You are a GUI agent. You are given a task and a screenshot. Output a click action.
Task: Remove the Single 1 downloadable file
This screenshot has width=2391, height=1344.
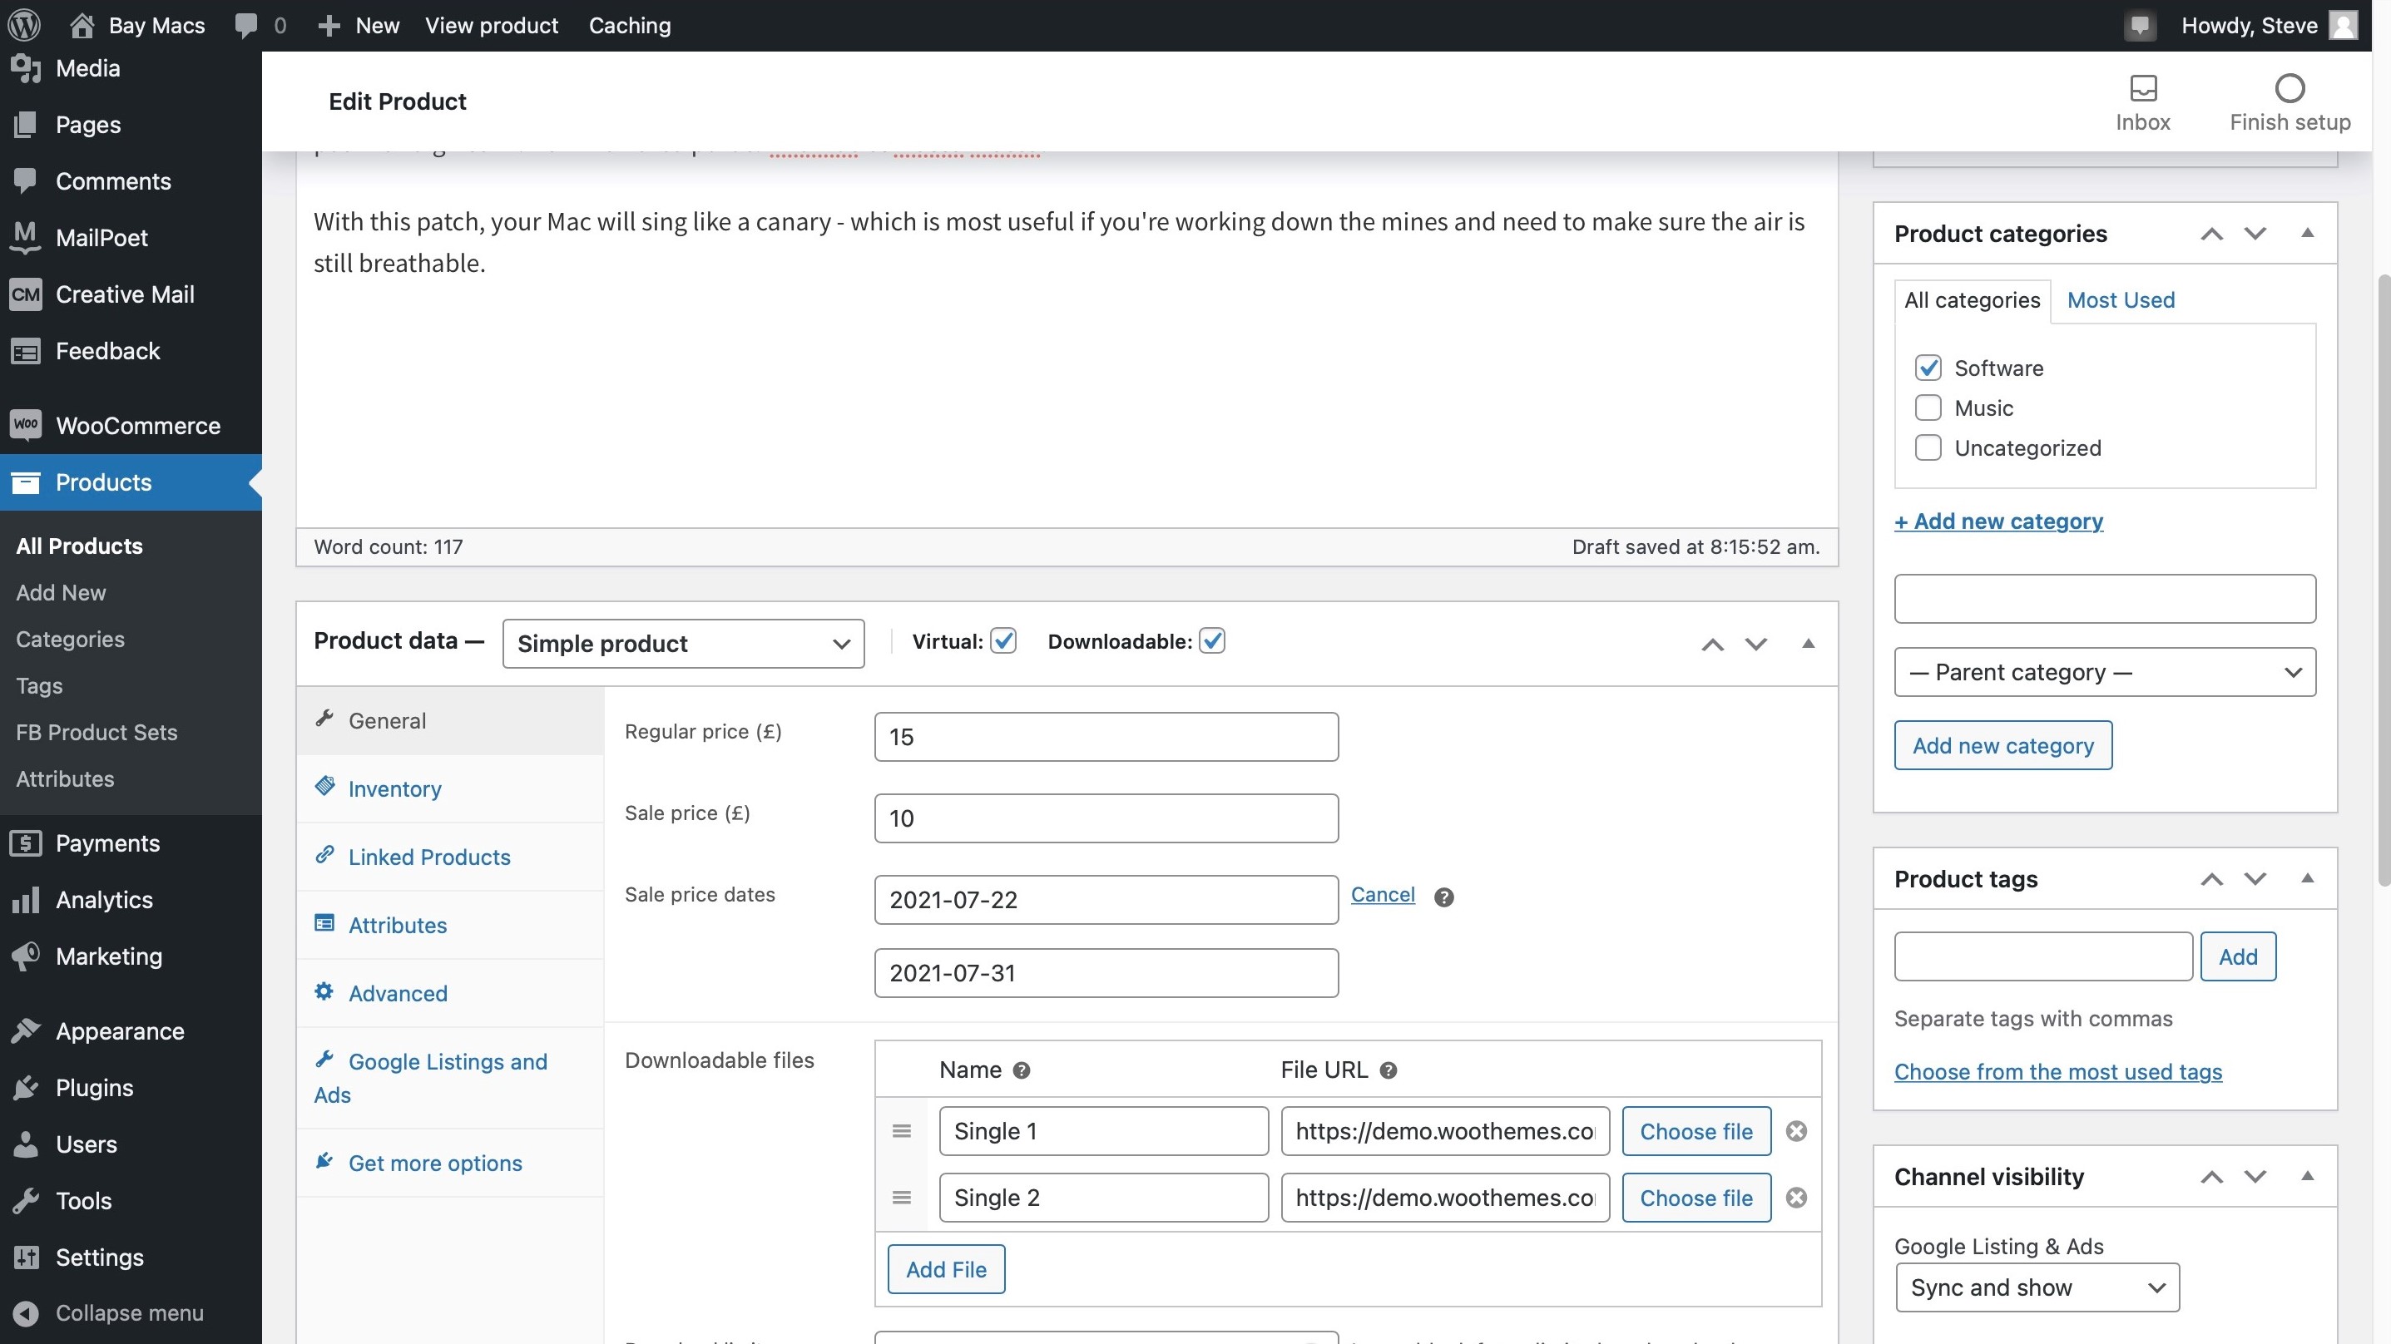(1796, 1130)
